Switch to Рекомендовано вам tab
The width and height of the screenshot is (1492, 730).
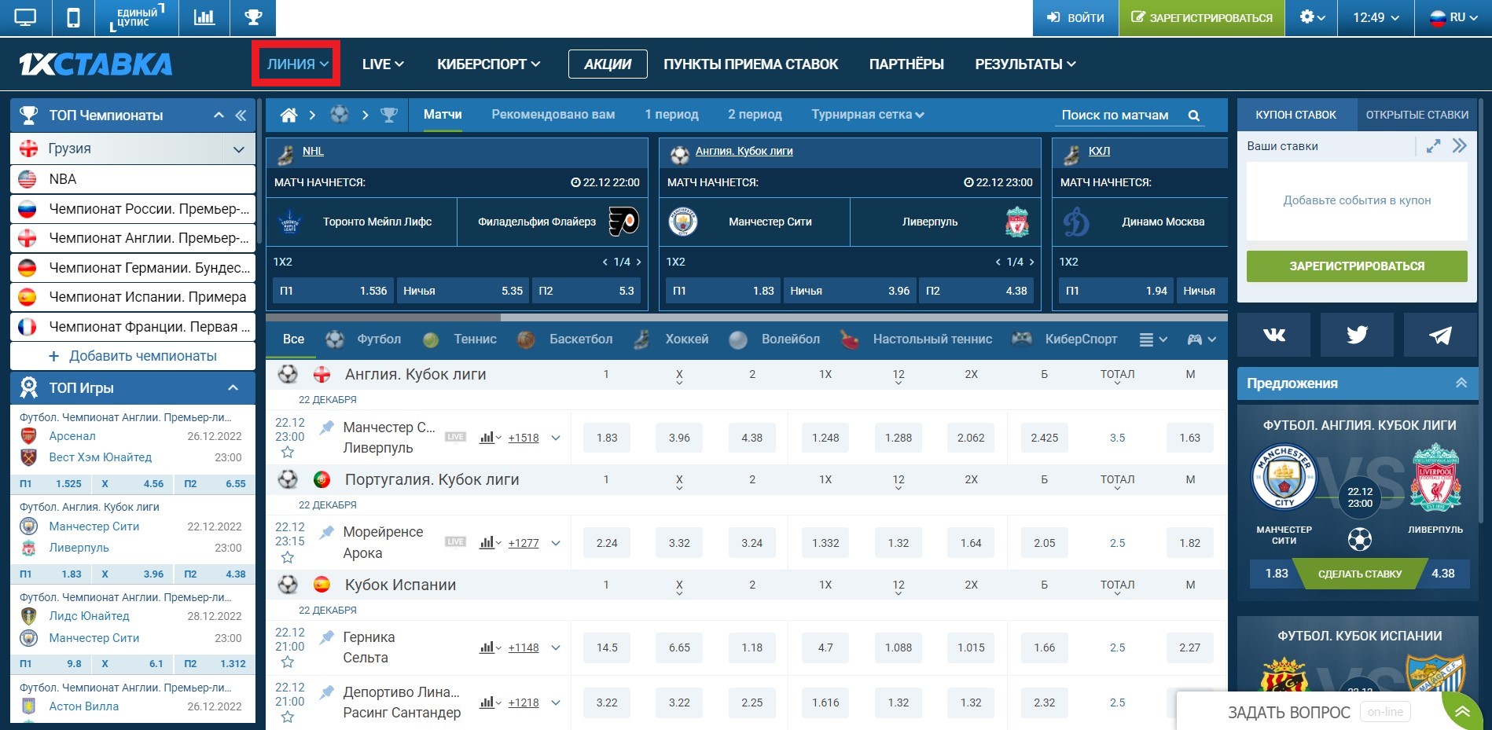553,115
